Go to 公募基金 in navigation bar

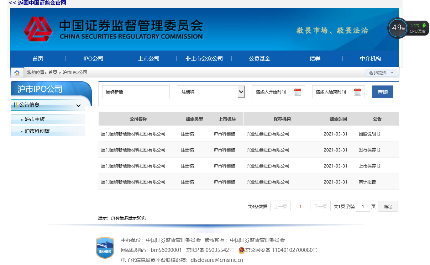[x=259, y=59]
